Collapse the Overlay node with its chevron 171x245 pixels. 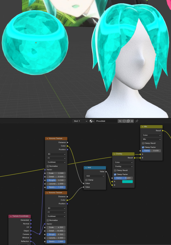coord(114,154)
